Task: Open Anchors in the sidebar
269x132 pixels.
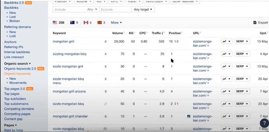Action: tap(10, 42)
